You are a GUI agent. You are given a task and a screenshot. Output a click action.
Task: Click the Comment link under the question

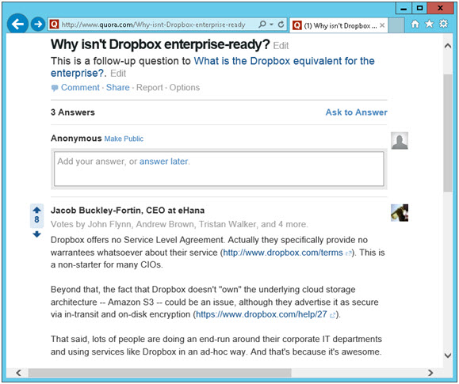click(80, 87)
